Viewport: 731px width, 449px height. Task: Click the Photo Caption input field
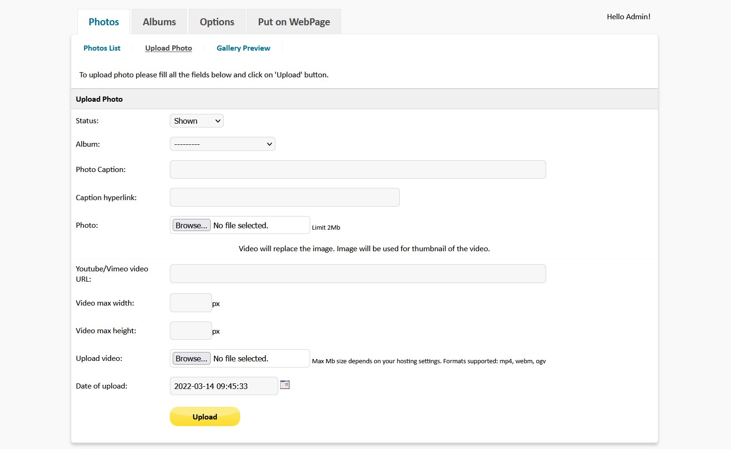pyautogui.click(x=358, y=169)
